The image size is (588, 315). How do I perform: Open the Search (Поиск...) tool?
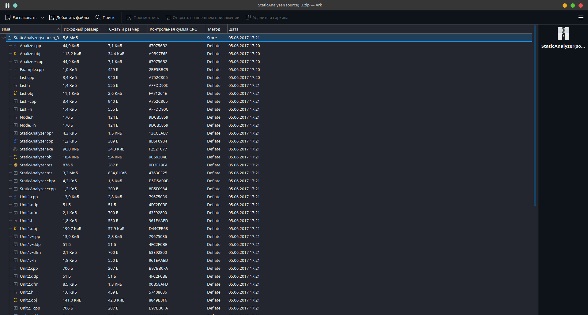point(106,17)
